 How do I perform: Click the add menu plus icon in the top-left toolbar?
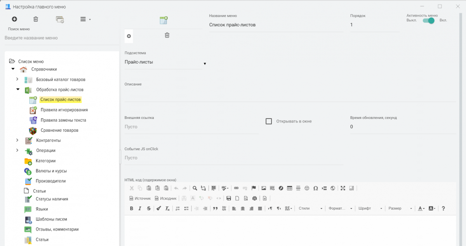click(14, 19)
